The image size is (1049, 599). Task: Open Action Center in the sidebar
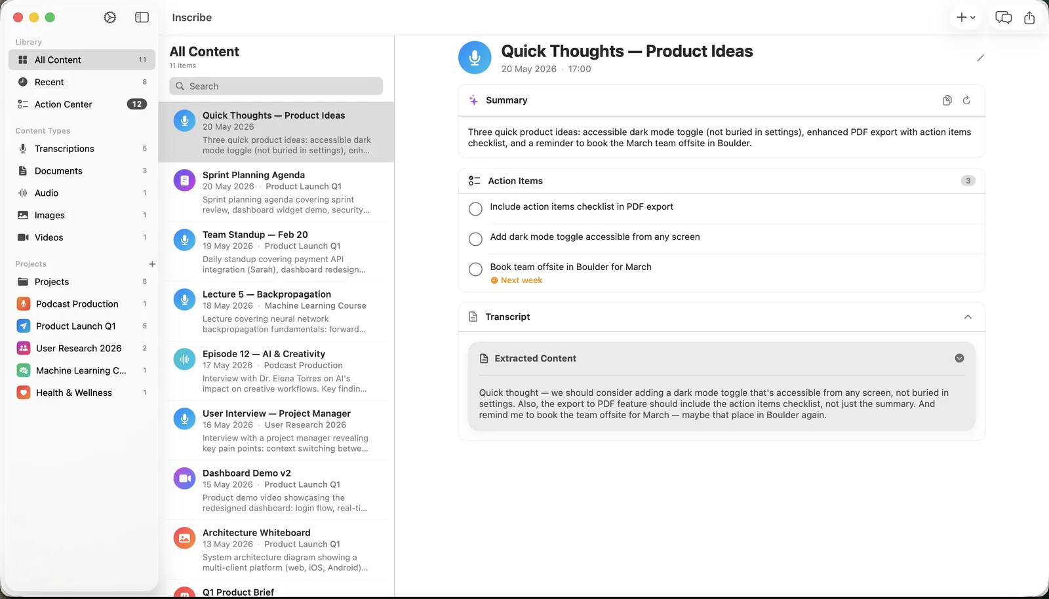tap(82, 104)
